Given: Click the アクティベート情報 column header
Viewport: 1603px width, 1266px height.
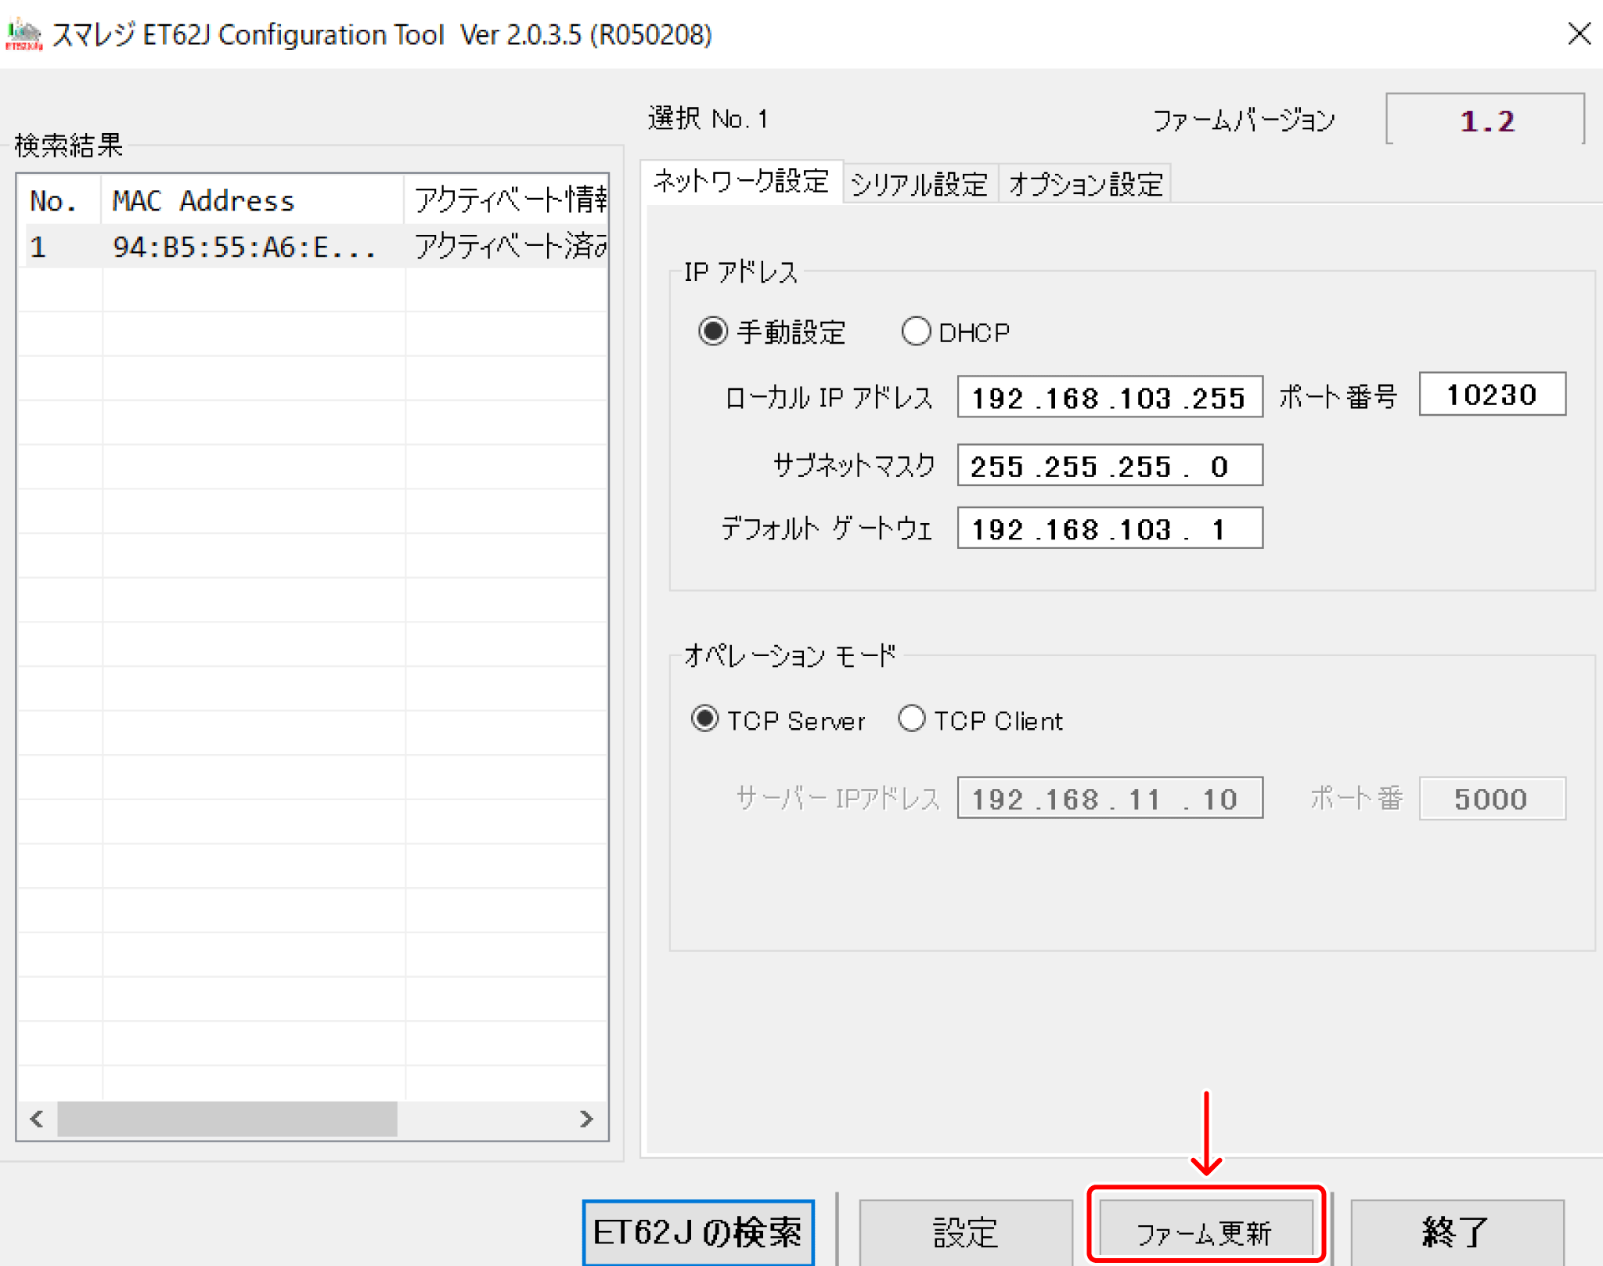Looking at the screenshot, I should click(x=506, y=201).
